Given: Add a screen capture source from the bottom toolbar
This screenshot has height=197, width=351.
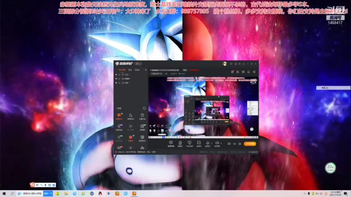Looking at the screenshot, I should click(x=171, y=144).
